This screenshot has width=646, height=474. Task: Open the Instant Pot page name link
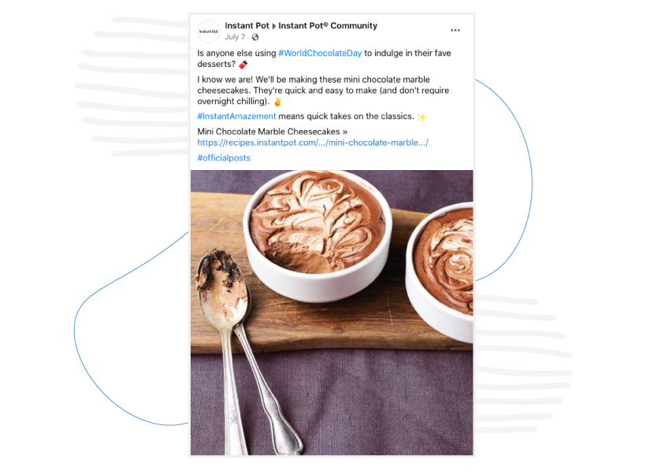[247, 25]
